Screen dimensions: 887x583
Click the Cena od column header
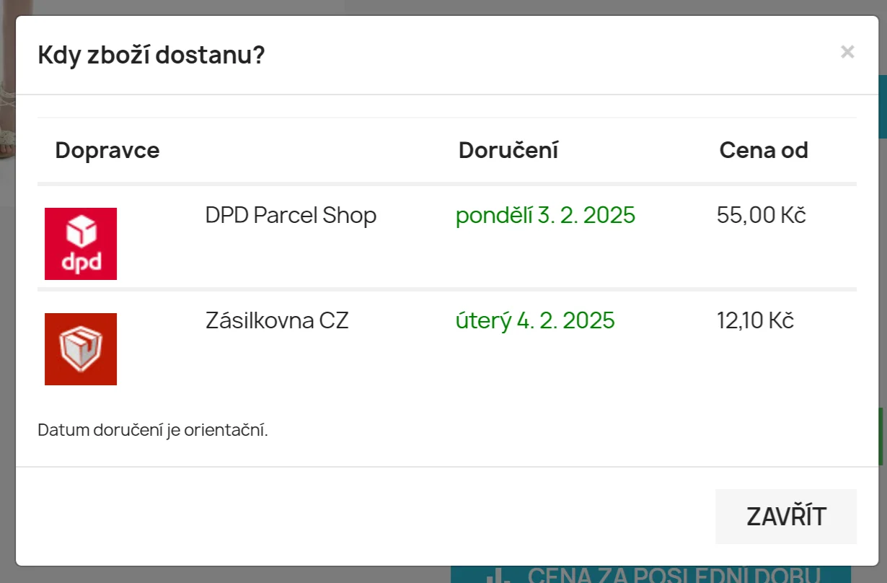pos(764,150)
